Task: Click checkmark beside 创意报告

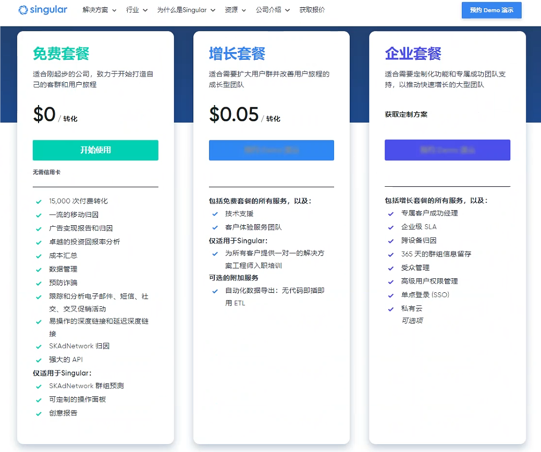Action: click(39, 414)
